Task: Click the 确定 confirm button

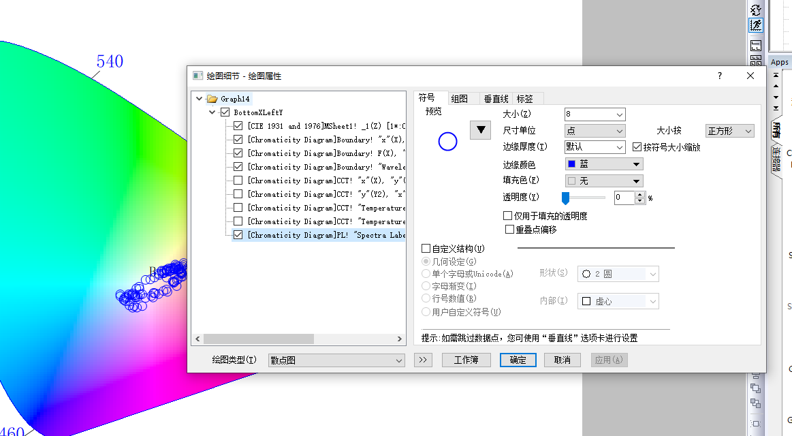Action: (x=517, y=360)
